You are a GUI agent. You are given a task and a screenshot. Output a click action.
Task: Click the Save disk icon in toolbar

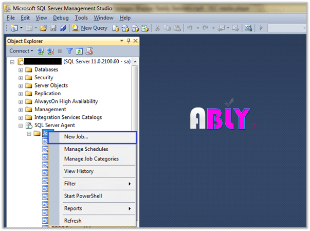point(53,28)
